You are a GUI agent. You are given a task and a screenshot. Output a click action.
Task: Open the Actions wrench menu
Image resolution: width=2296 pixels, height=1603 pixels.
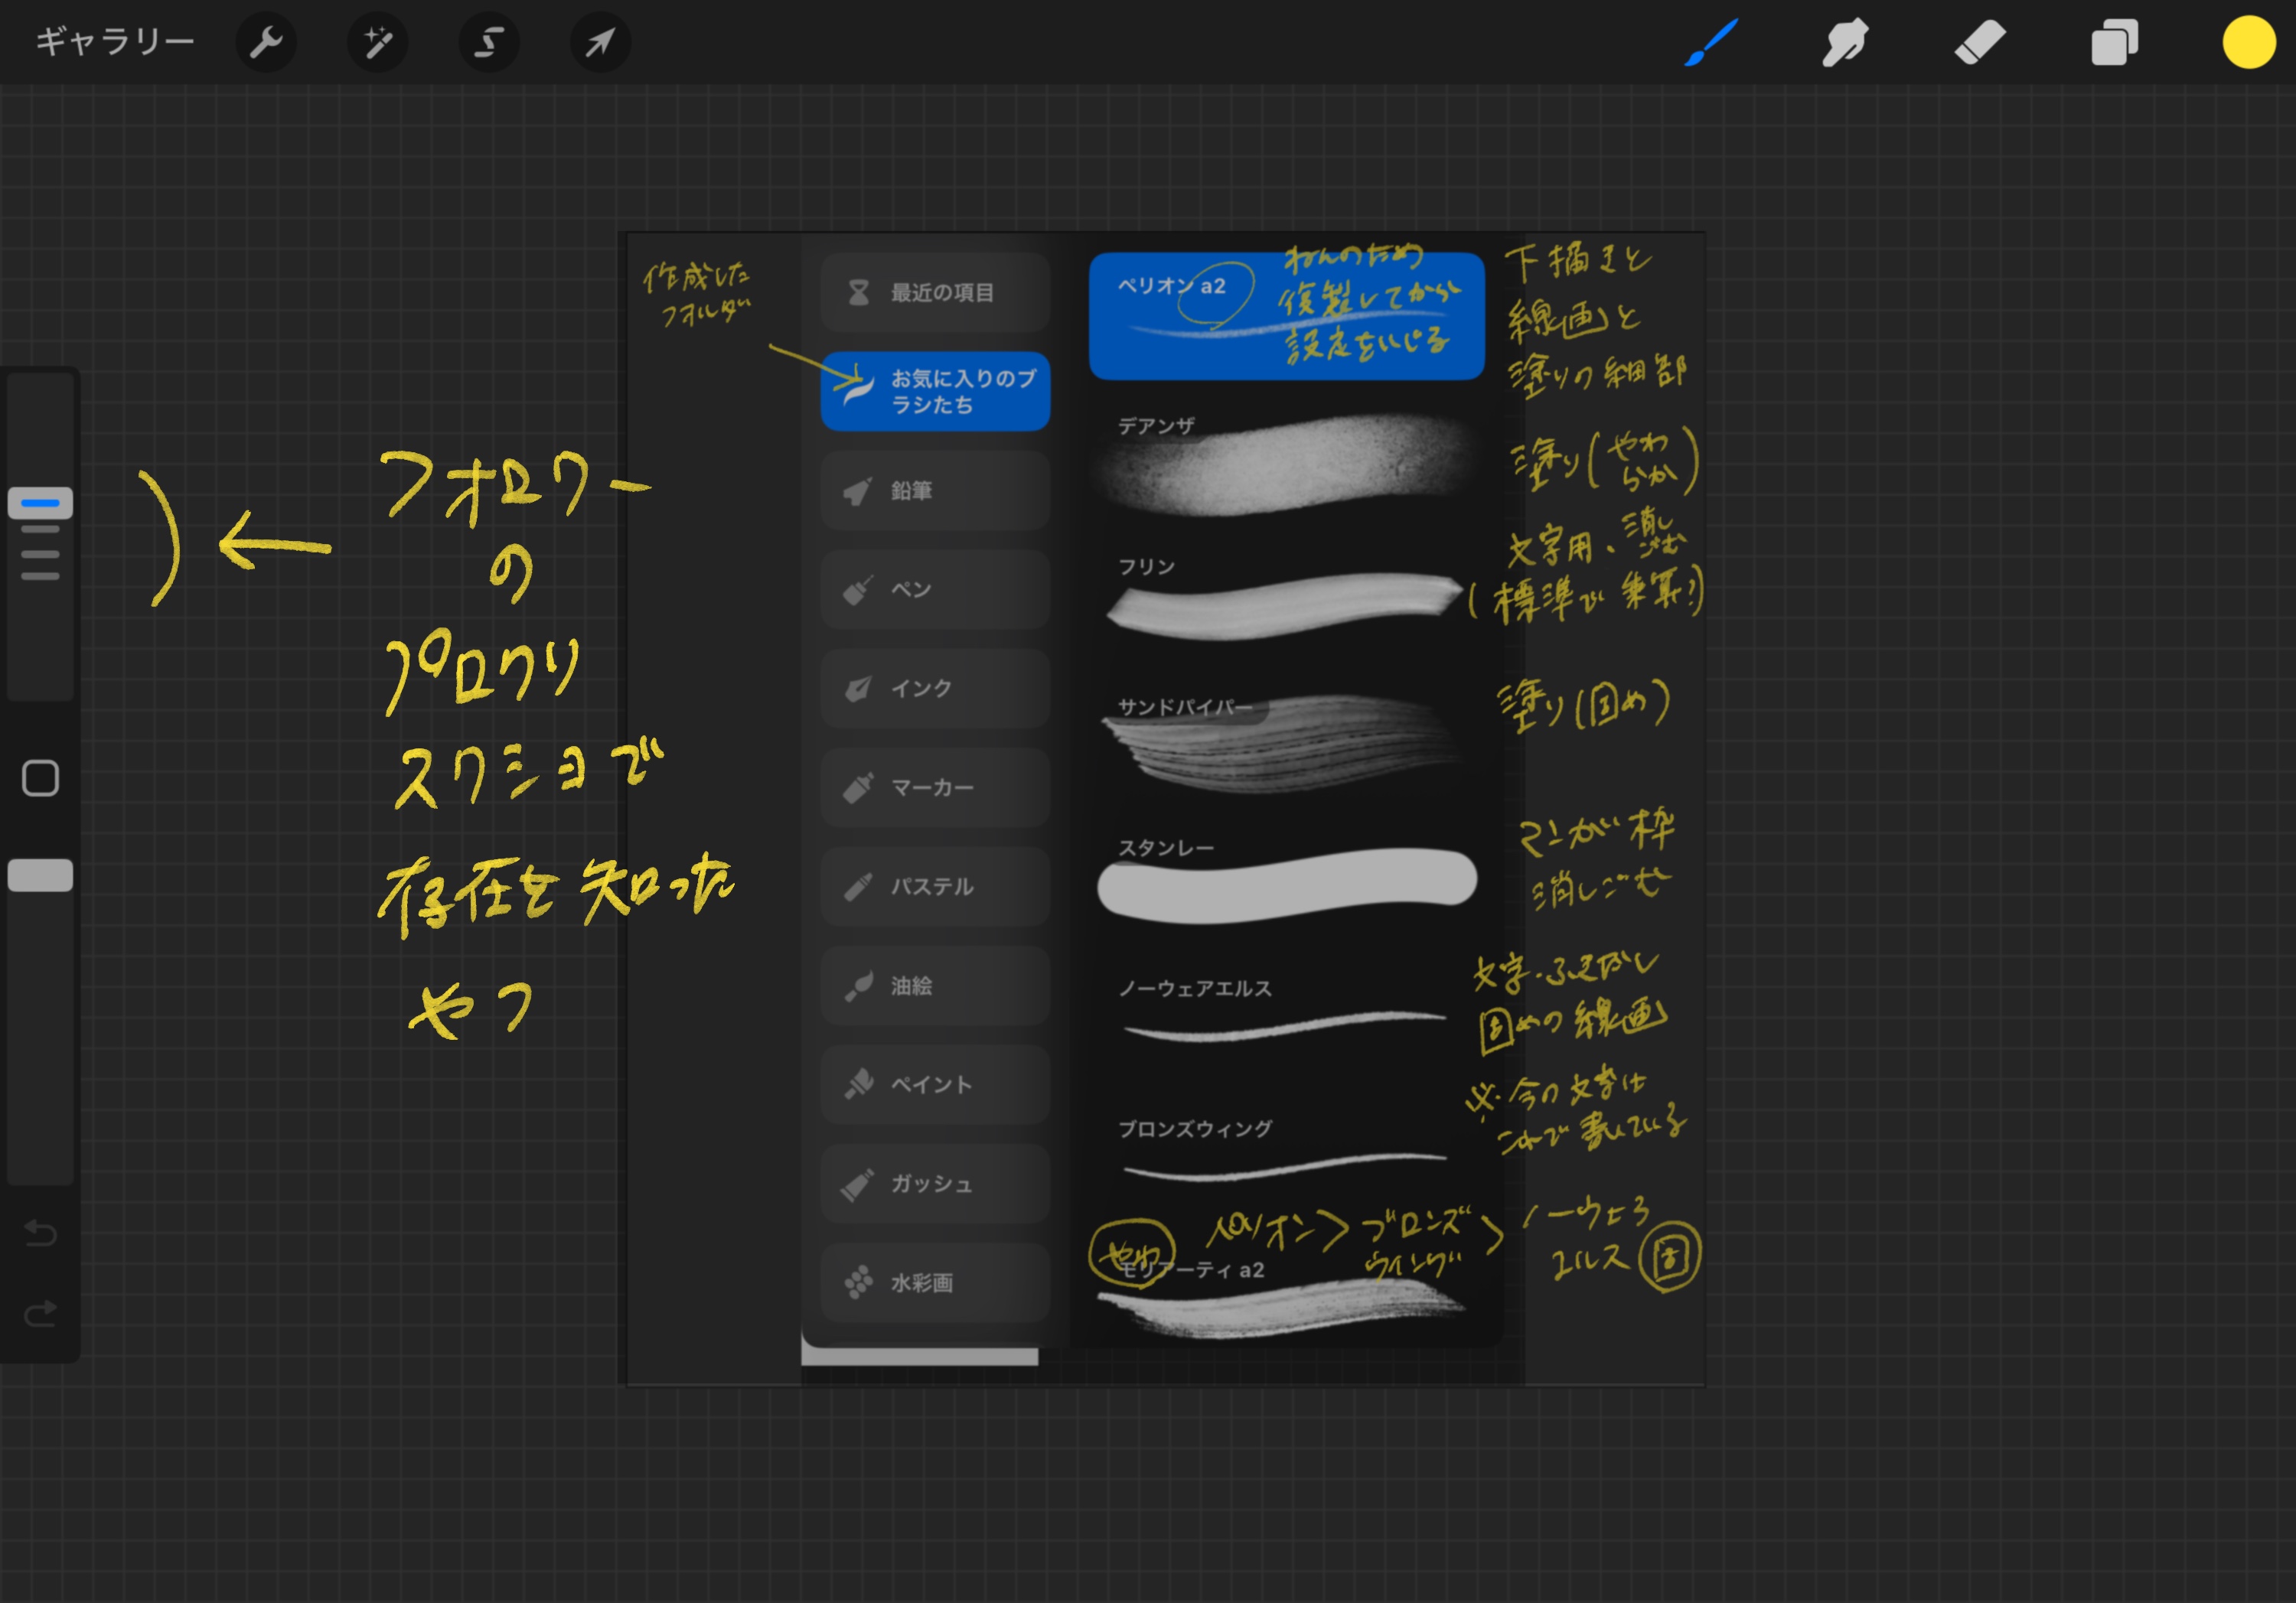[266, 43]
